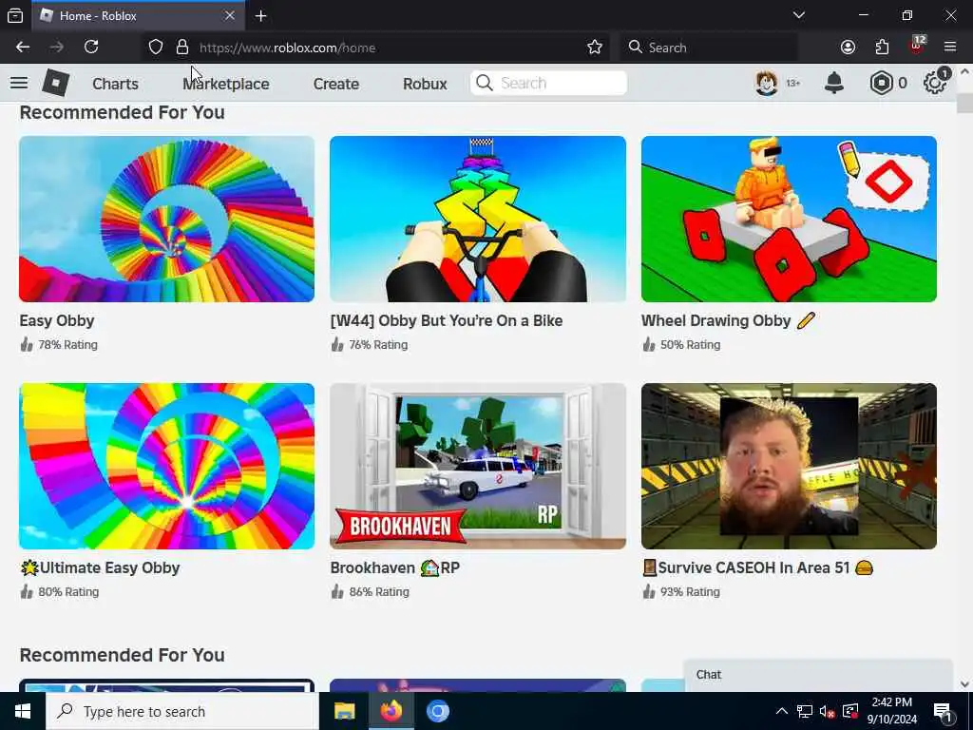Open the Firefox tracking protection shield
Screen dimensions: 973x730
[156, 48]
